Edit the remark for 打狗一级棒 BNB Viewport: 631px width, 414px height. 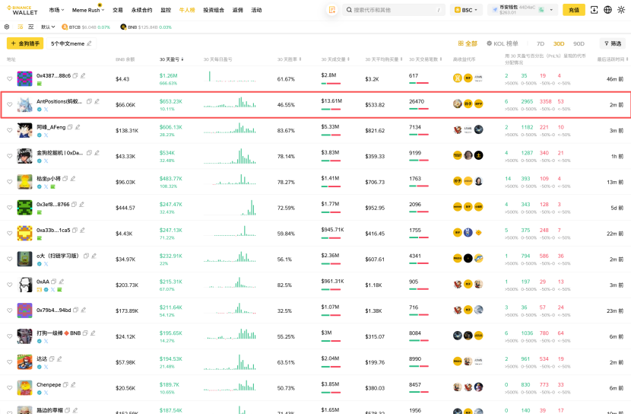[93, 333]
